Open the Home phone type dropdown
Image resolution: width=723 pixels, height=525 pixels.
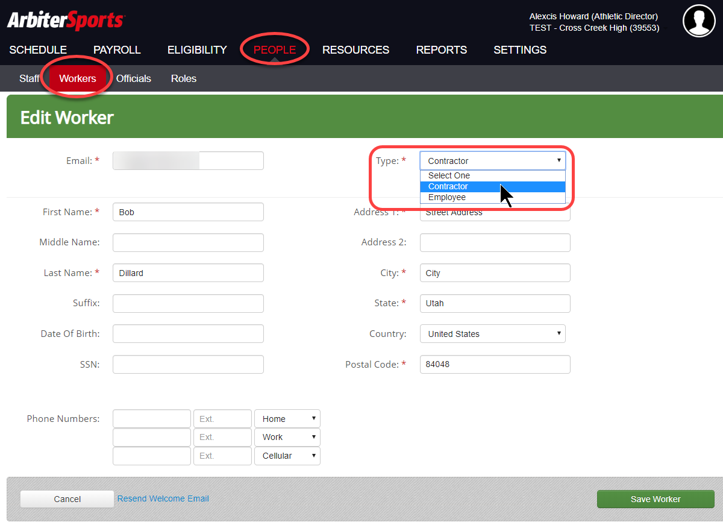click(x=287, y=418)
